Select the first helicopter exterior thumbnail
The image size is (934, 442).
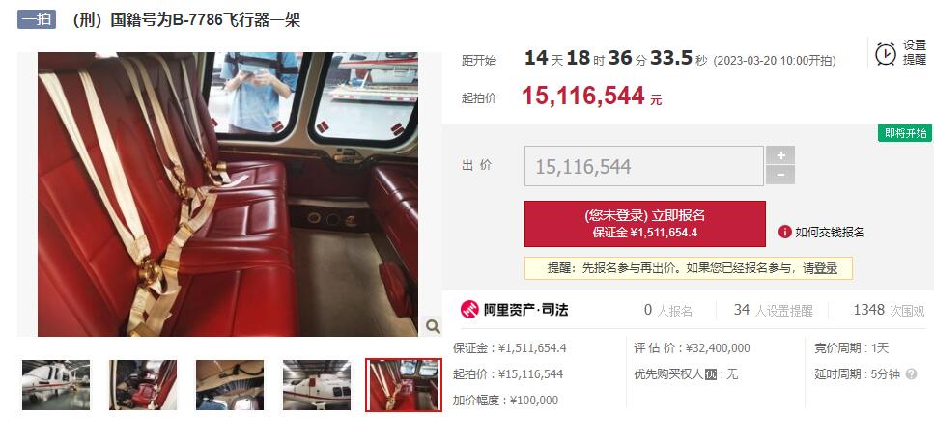tap(56, 385)
